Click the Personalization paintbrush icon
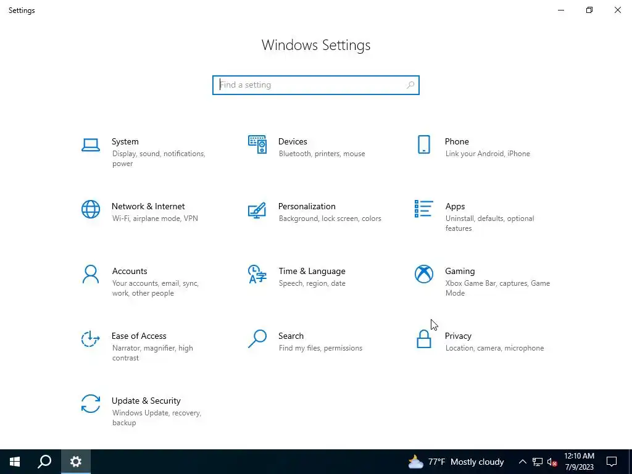Image resolution: width=632 pixels, height=474 pixels. coord(257,210)
